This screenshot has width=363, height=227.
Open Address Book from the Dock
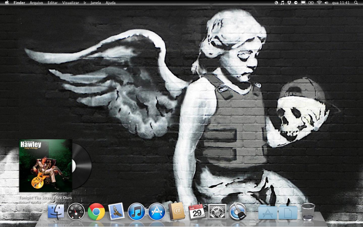tap(177, 211)
